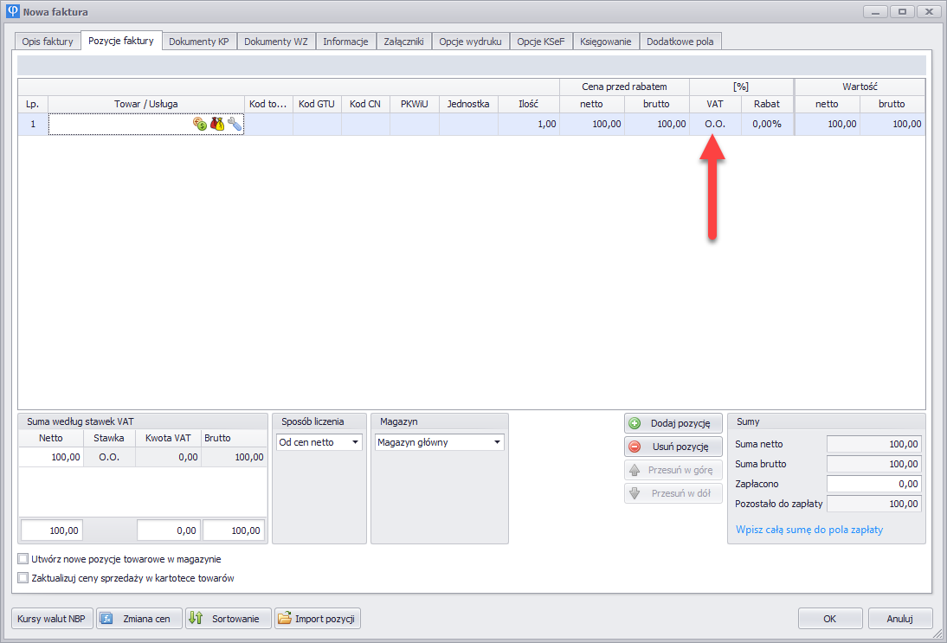Image resolution: width=947 pixels, height=643 pixels.
Task: Switch to the Opis faktury tab
Action: coord(48,42)
